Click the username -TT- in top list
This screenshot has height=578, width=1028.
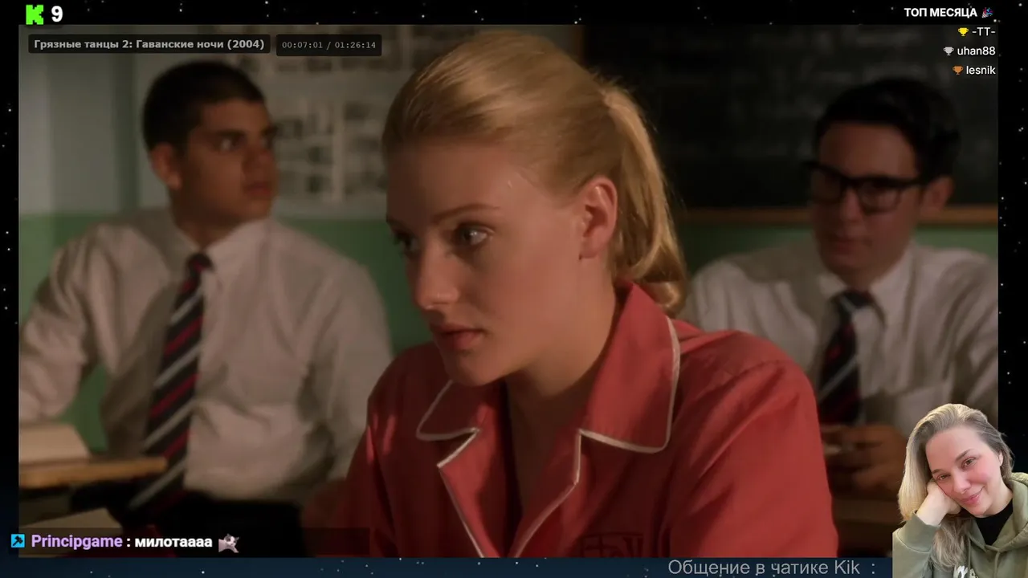point(983,31)
